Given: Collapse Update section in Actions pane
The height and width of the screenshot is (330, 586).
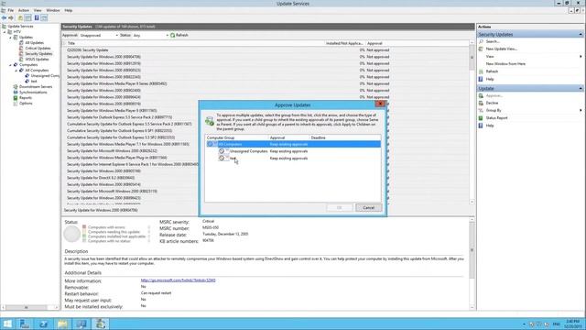Looking at the screenshot, I should click(x=581, y=89).
